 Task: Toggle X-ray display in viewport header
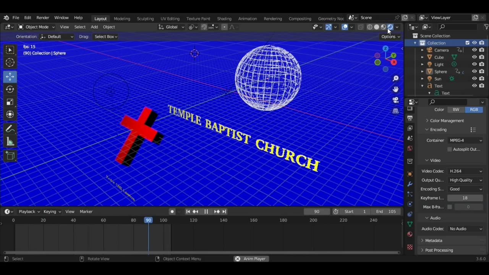click(x=361, y=27)
